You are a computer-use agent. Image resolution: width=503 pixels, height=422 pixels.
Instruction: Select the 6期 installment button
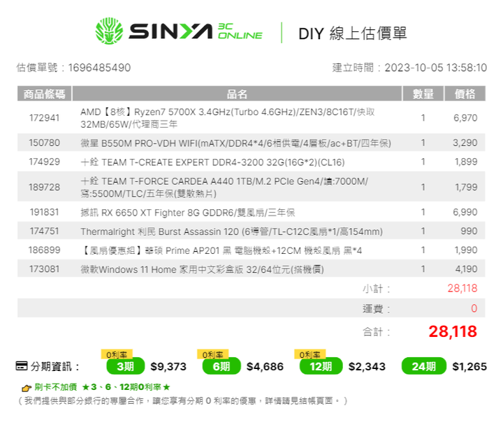pos(221,366)
